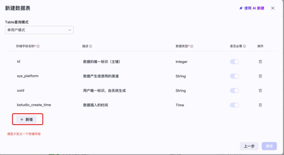The width and height of the screenshot is (284, 155).
Task: Delete the sys_platform field row
Action: (260, 76)
